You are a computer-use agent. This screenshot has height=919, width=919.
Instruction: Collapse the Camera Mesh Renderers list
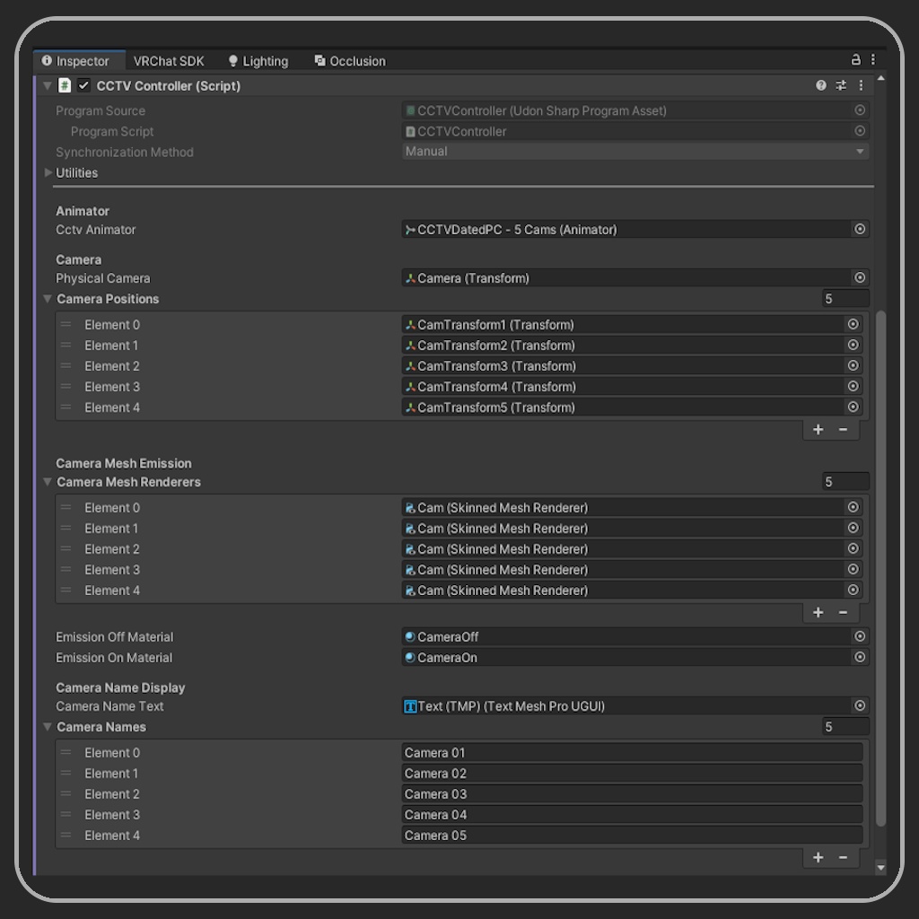(x=48, y=482)
